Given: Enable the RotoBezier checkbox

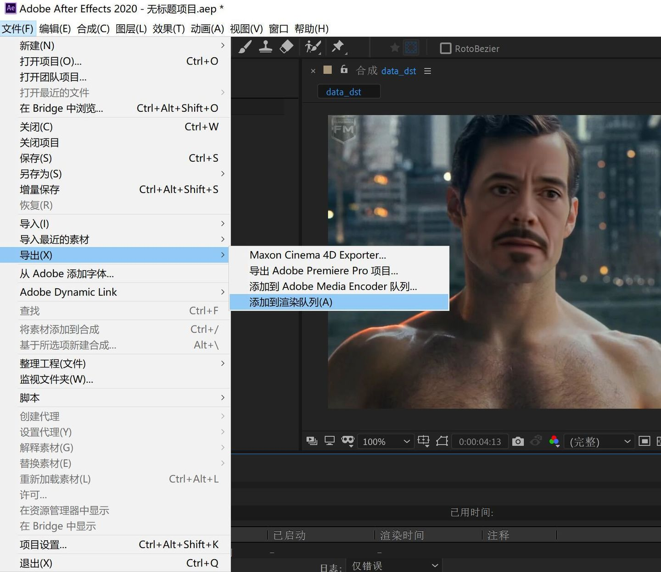Looking at the screenshot, I should click(445, 49).
